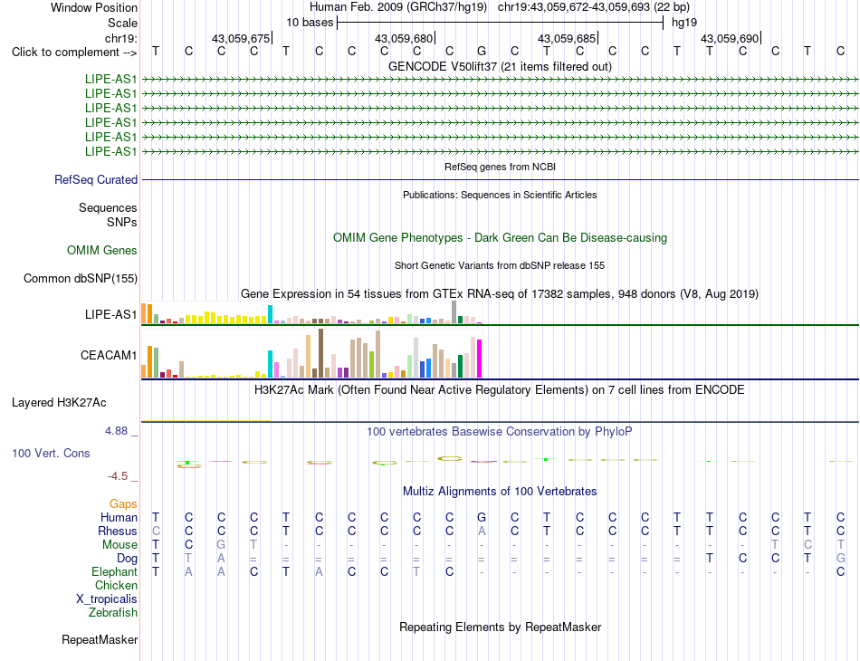
Task: Click the orange 'Gaps' label
Action: point(123,504)
